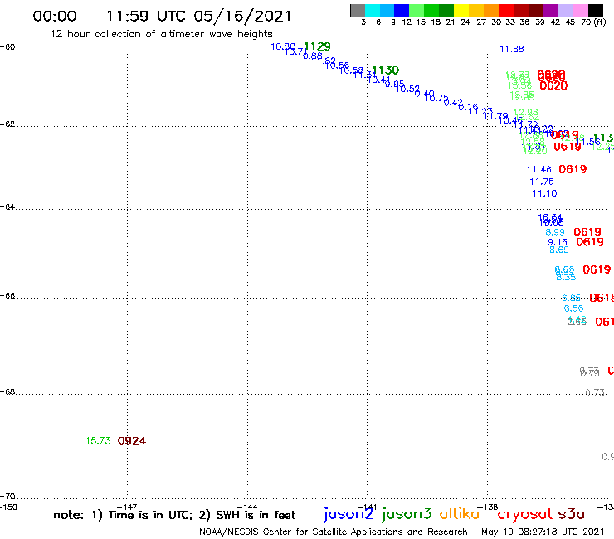614x539 pixels.
Task: Click the longitude axis label '-144'
Action: 247,507
